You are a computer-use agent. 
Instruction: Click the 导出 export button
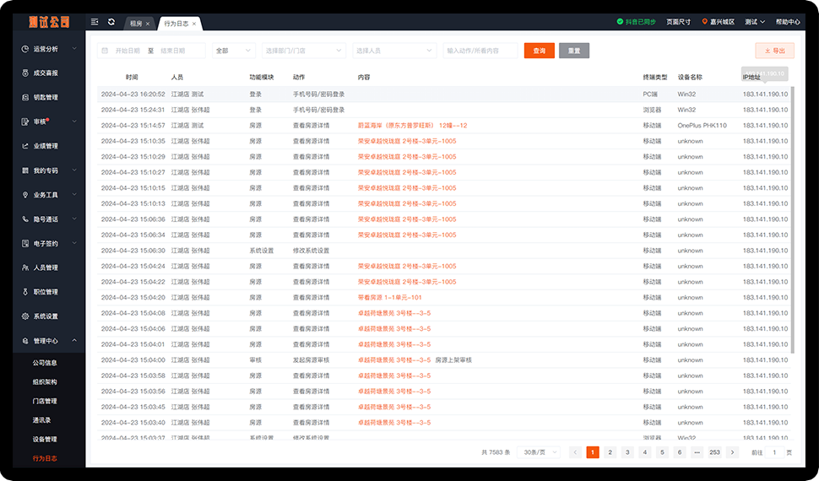pyautogui.click(x=774, y=51)
